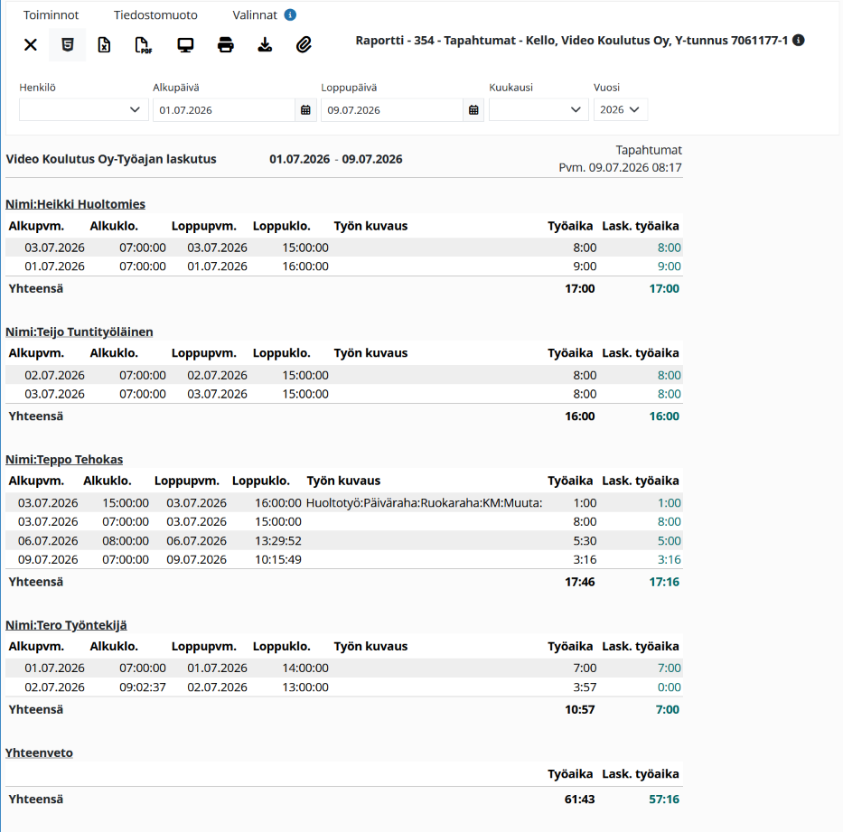The height and width of the screenshot is (832, 843).
Task: Click info icon after Y-tunnus 7061177-1
Action: [x=799, y=41]
